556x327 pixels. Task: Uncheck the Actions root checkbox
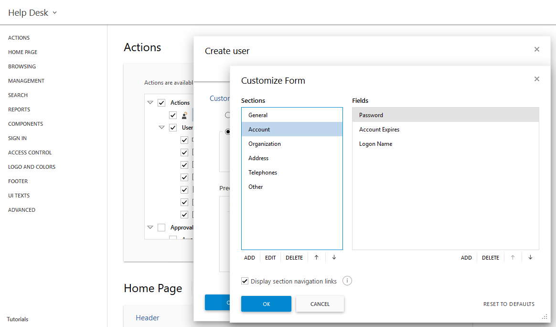point(161,103)
